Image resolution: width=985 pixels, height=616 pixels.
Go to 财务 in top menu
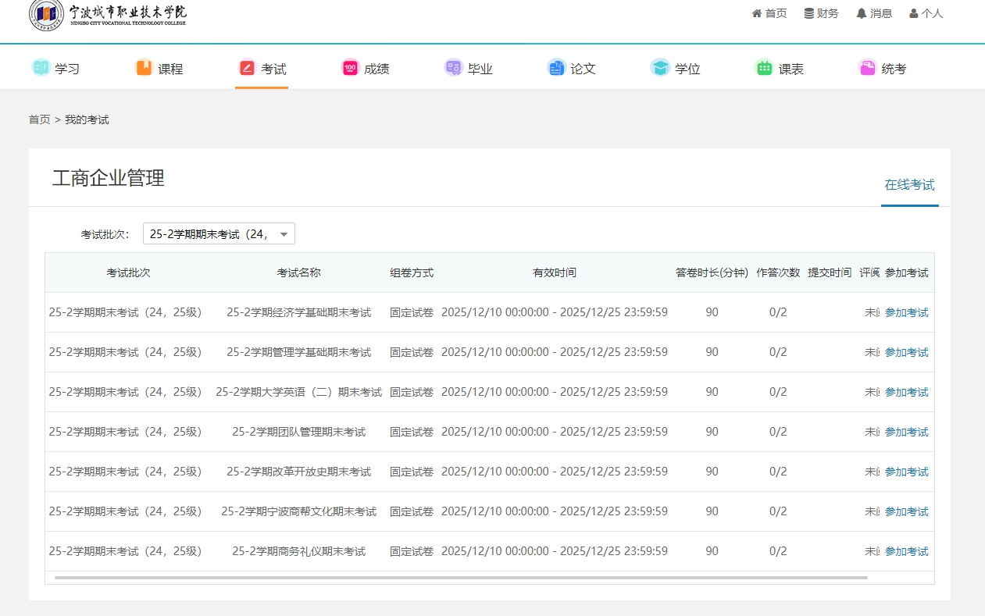821,13
